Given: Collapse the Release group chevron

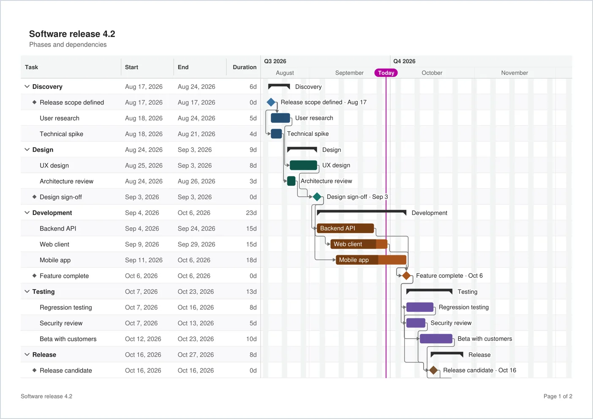Looking at the screenshot, I should 27,355.
